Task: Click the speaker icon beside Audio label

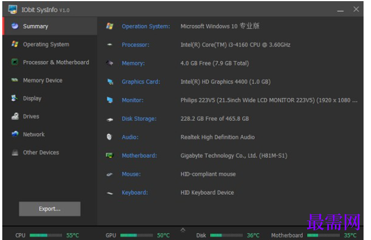Action: [109, 137]
